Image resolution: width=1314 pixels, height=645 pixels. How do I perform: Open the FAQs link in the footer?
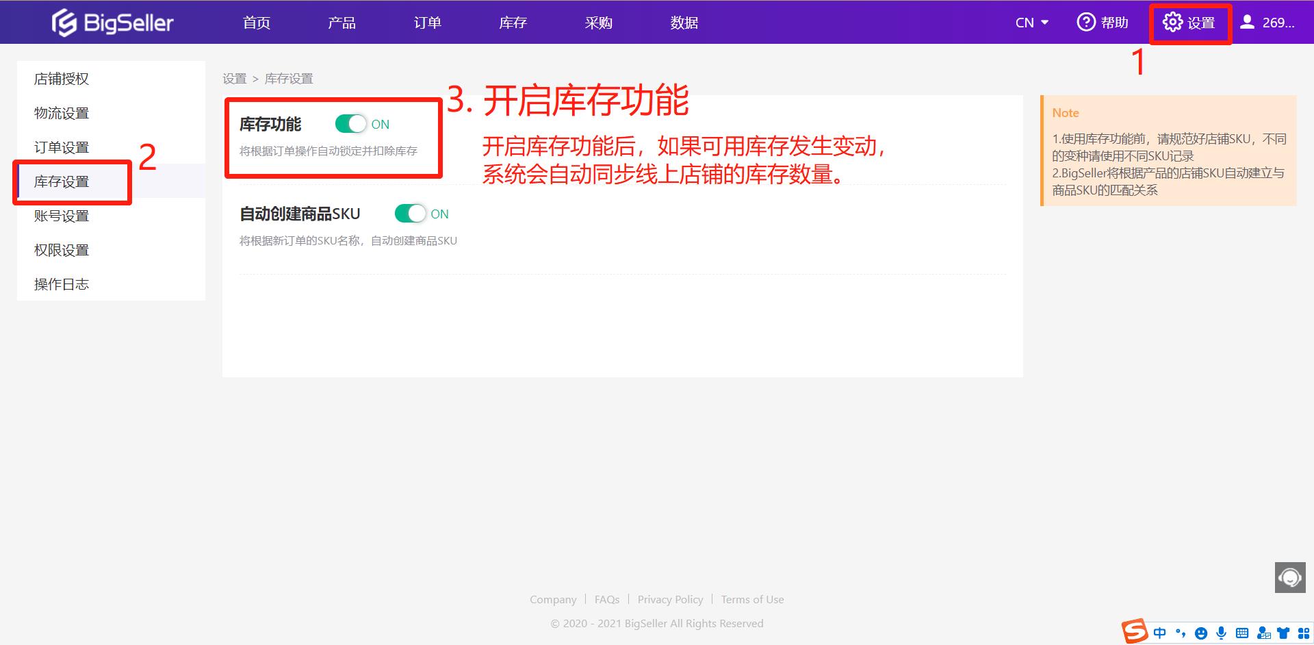click(x=606, y=599)
